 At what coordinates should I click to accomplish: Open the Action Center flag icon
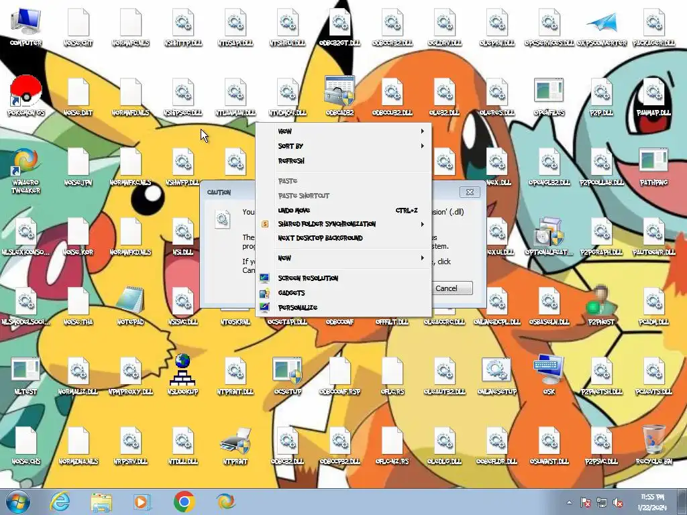tap(585, 503)
